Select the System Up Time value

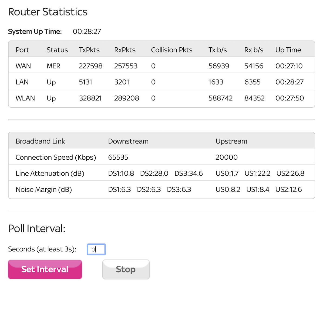tap(87, 32)
